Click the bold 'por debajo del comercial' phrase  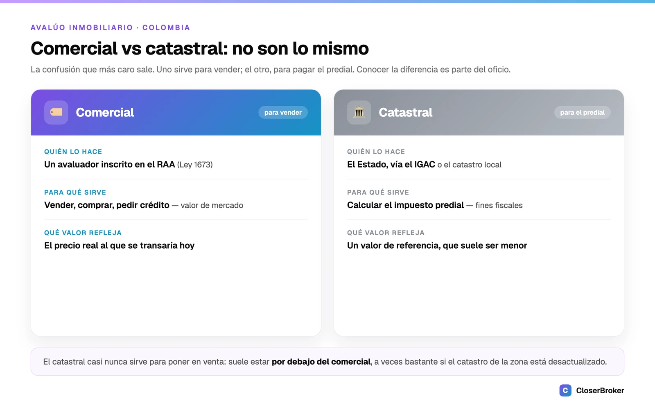click(x=321, y=362)
